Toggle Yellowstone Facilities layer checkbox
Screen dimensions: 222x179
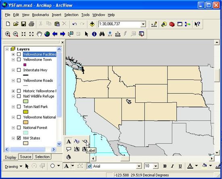click(x=19, y=54)
